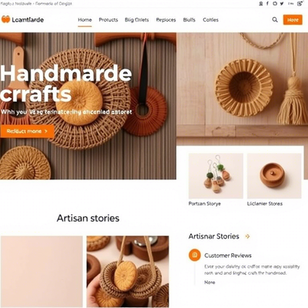Image resolution: width=308 pixels, height=308 pixels.
Task: Open the rightmost top bar icon with dot
Action: tap(300, 4)
